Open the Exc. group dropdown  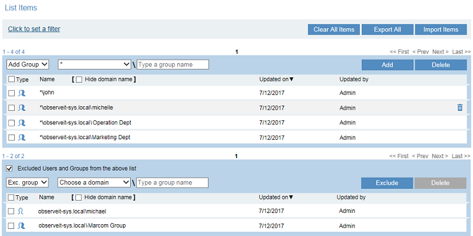coord(28,183)
